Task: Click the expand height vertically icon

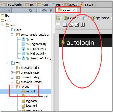Action: 82,25
